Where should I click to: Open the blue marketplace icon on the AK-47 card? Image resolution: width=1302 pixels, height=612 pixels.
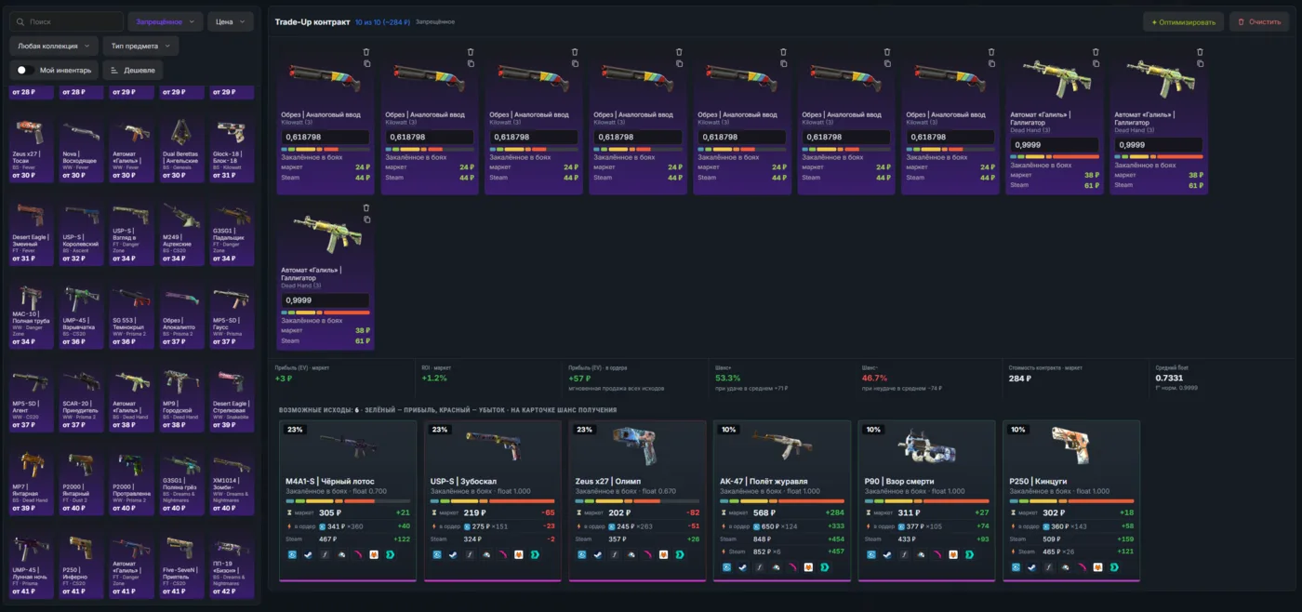pyautogui.click(x=726, y=566)
